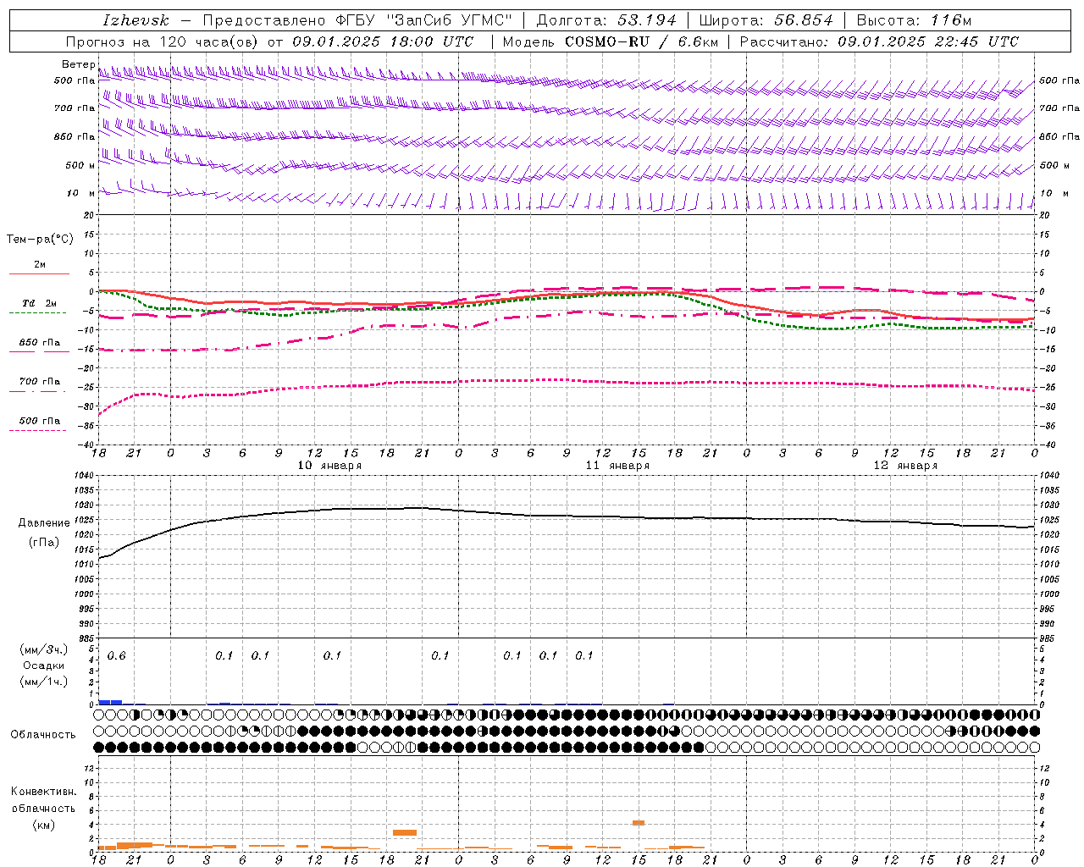Viewport: 1084px width, 867px height.
Task: Click the 'Тем-ра(°C)' temperature panel label
Action: 40,240
